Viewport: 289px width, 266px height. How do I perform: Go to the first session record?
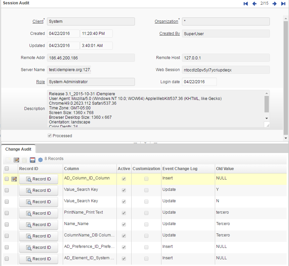(245, 3)
